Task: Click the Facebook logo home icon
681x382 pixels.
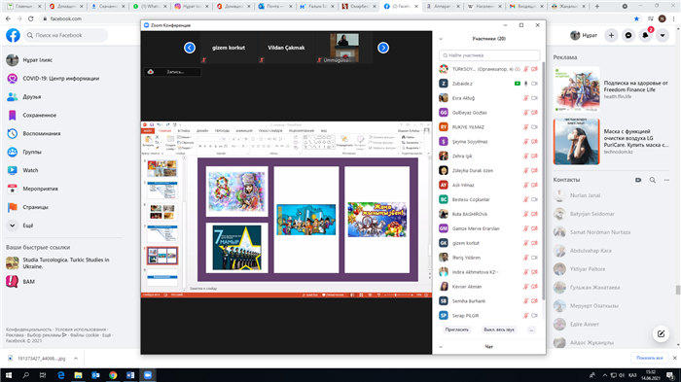Action: [x=13, y=35]
